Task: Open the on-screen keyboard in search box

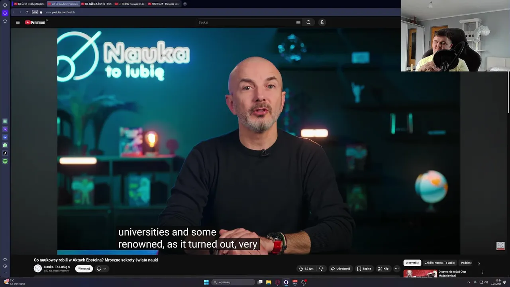Action: click(x=298, y=22)
